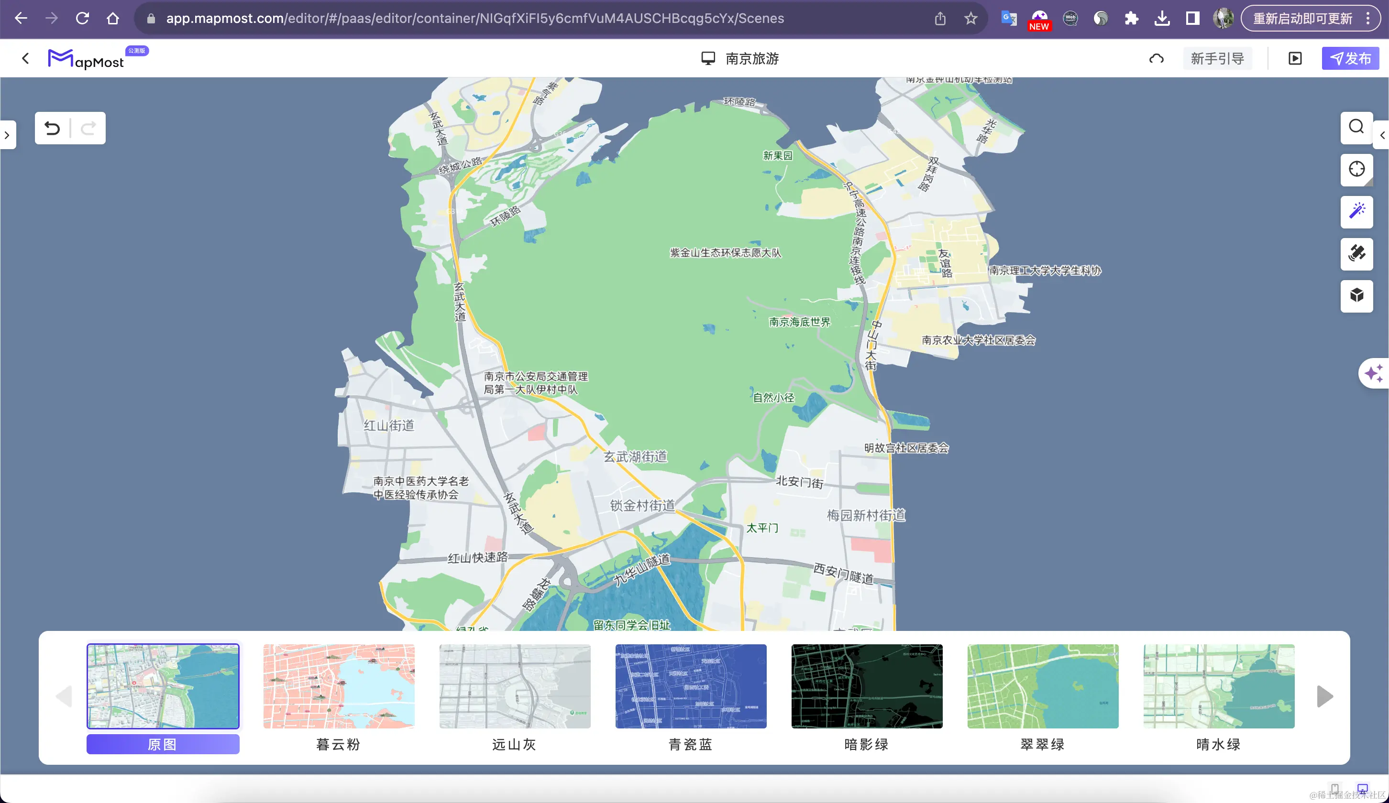
Task: Toggle the satellite imagery tool
Action: tap(1356, 254)
